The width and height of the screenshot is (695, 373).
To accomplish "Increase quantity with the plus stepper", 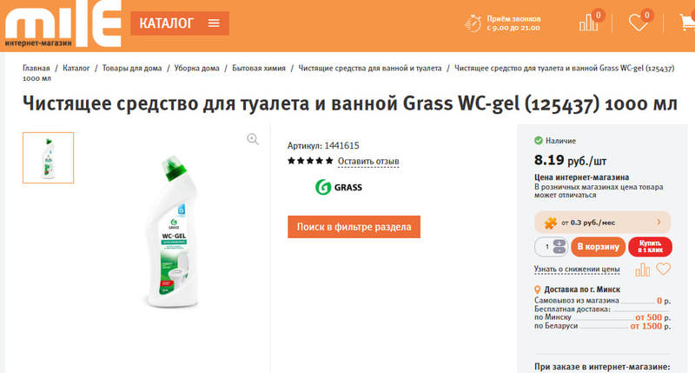I will [559, 243].
